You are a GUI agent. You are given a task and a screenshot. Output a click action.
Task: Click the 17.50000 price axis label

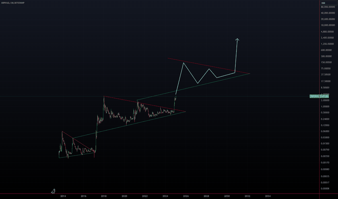(x=326, y=81)
